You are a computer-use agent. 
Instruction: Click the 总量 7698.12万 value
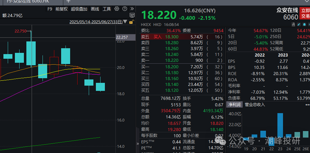[x=171, y=99]
